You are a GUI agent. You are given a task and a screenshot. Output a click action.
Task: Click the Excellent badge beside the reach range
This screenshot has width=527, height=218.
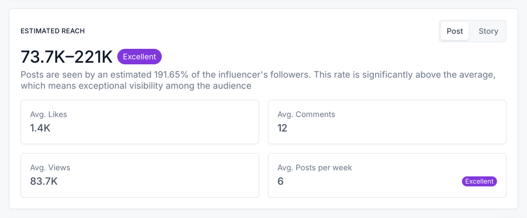(x=139, y=57)
